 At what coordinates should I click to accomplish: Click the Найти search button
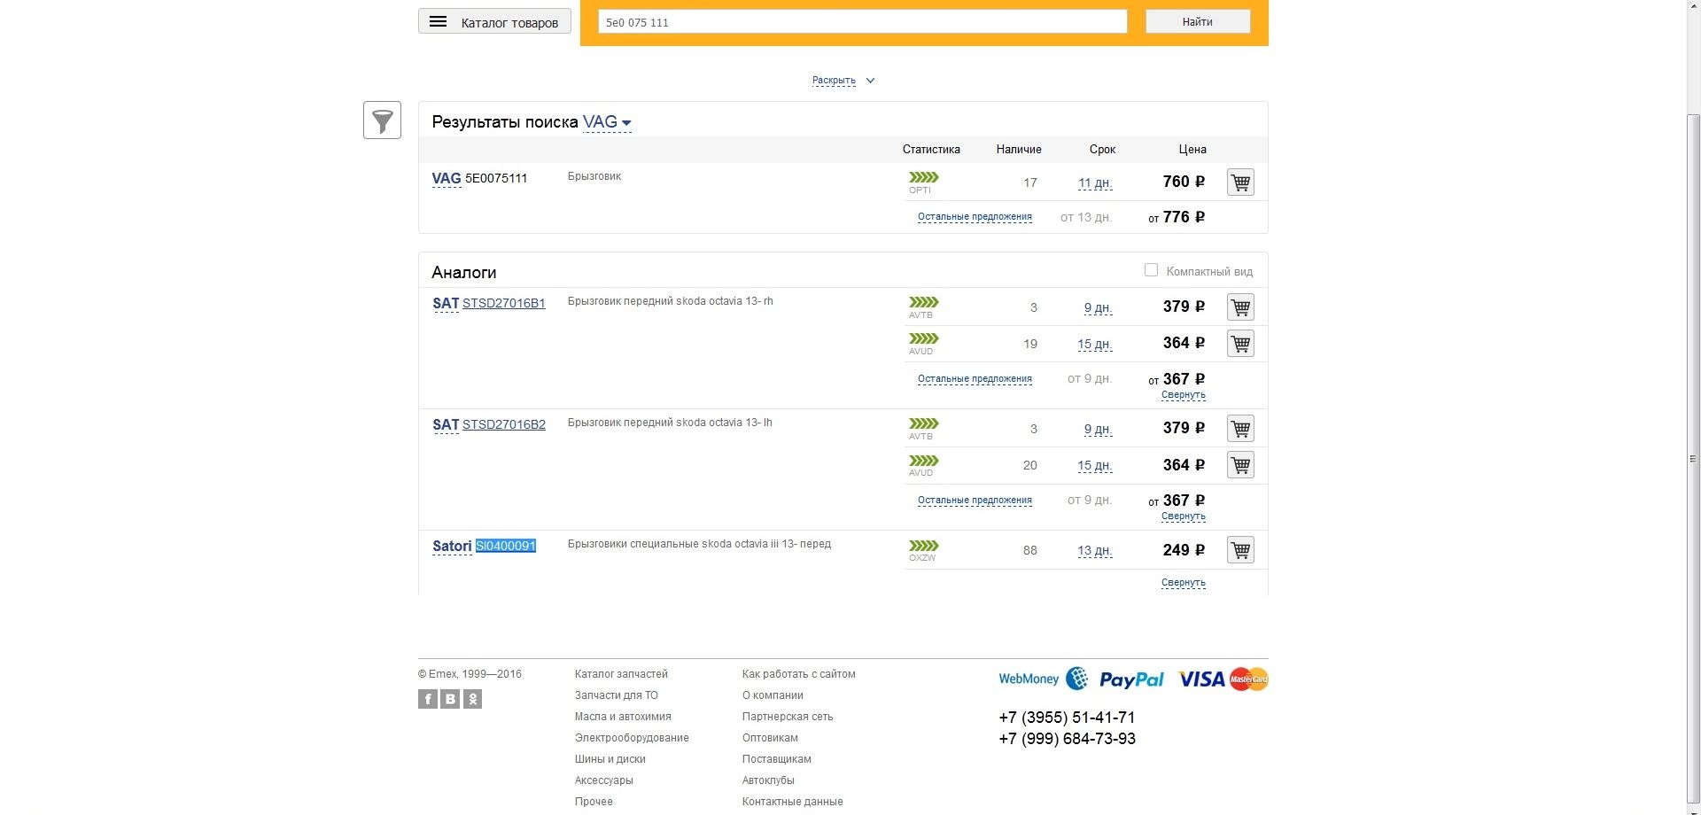point(1198,21)
